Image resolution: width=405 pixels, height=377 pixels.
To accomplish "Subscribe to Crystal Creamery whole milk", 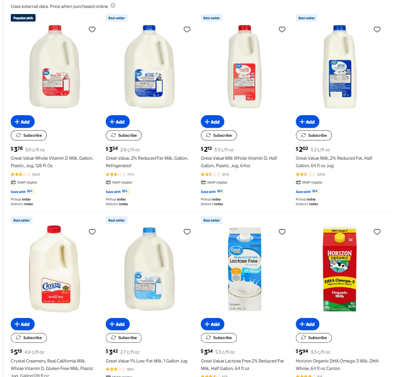I will 29,338.
